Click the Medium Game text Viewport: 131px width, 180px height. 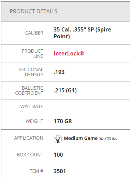coord(81,138)
